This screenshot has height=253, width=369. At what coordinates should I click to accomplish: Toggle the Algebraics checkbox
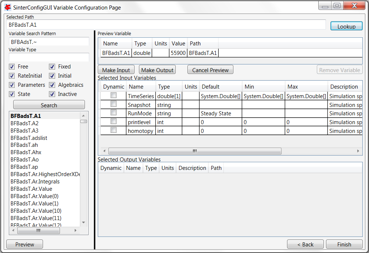(52, 85)
